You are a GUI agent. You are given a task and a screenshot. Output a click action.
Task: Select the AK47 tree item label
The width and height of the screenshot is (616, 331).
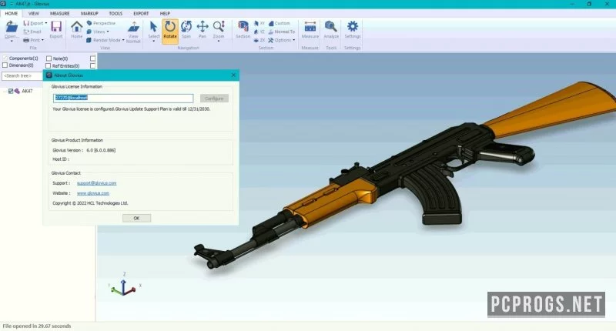27,91
